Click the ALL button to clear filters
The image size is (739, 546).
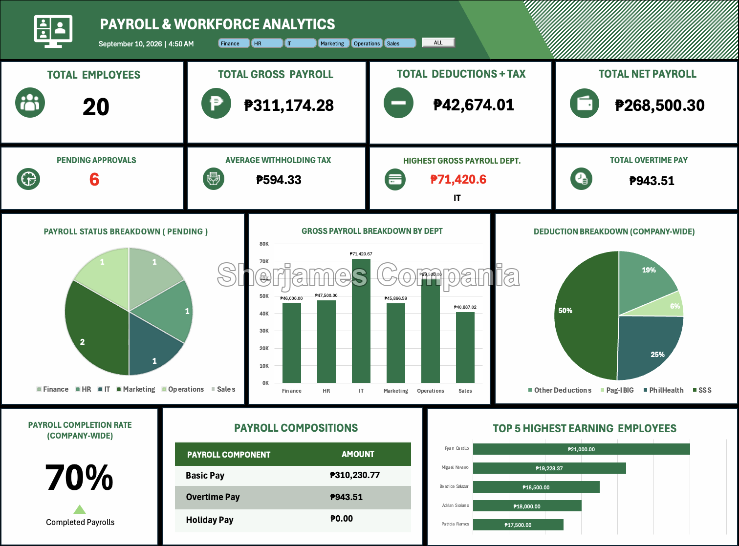438,42
